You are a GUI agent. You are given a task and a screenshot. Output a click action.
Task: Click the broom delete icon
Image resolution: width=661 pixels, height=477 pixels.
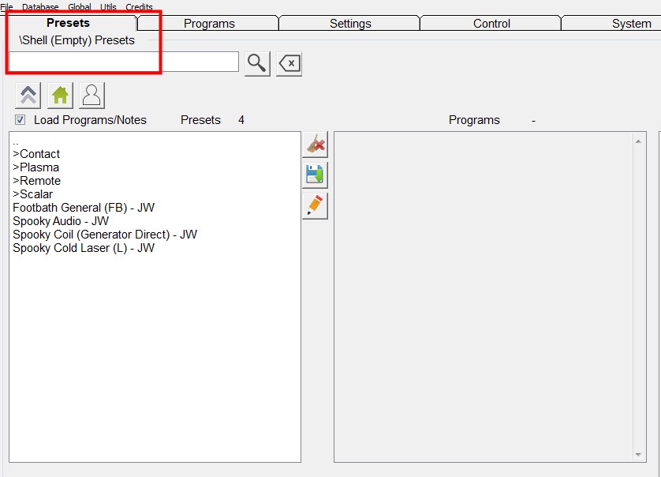click(x=315, y=145)
